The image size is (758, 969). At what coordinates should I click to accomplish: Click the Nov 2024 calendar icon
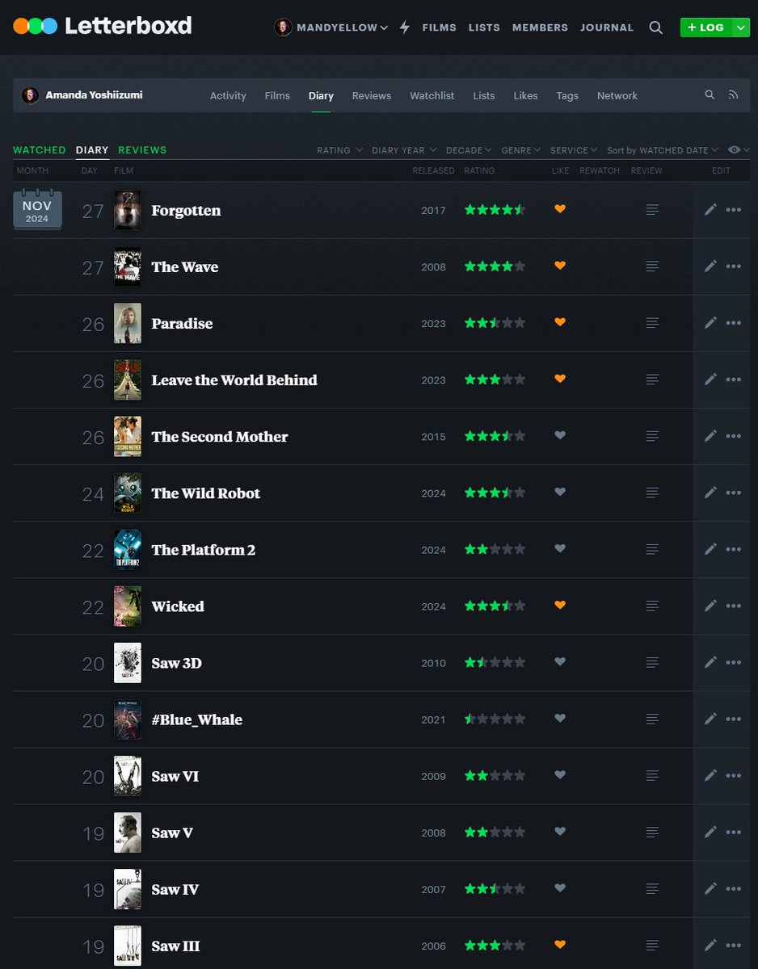pos(37,210)
